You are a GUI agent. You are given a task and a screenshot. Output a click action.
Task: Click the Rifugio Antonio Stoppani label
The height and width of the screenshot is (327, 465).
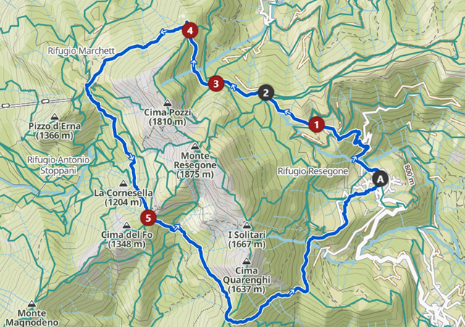[x=59, y=165]
